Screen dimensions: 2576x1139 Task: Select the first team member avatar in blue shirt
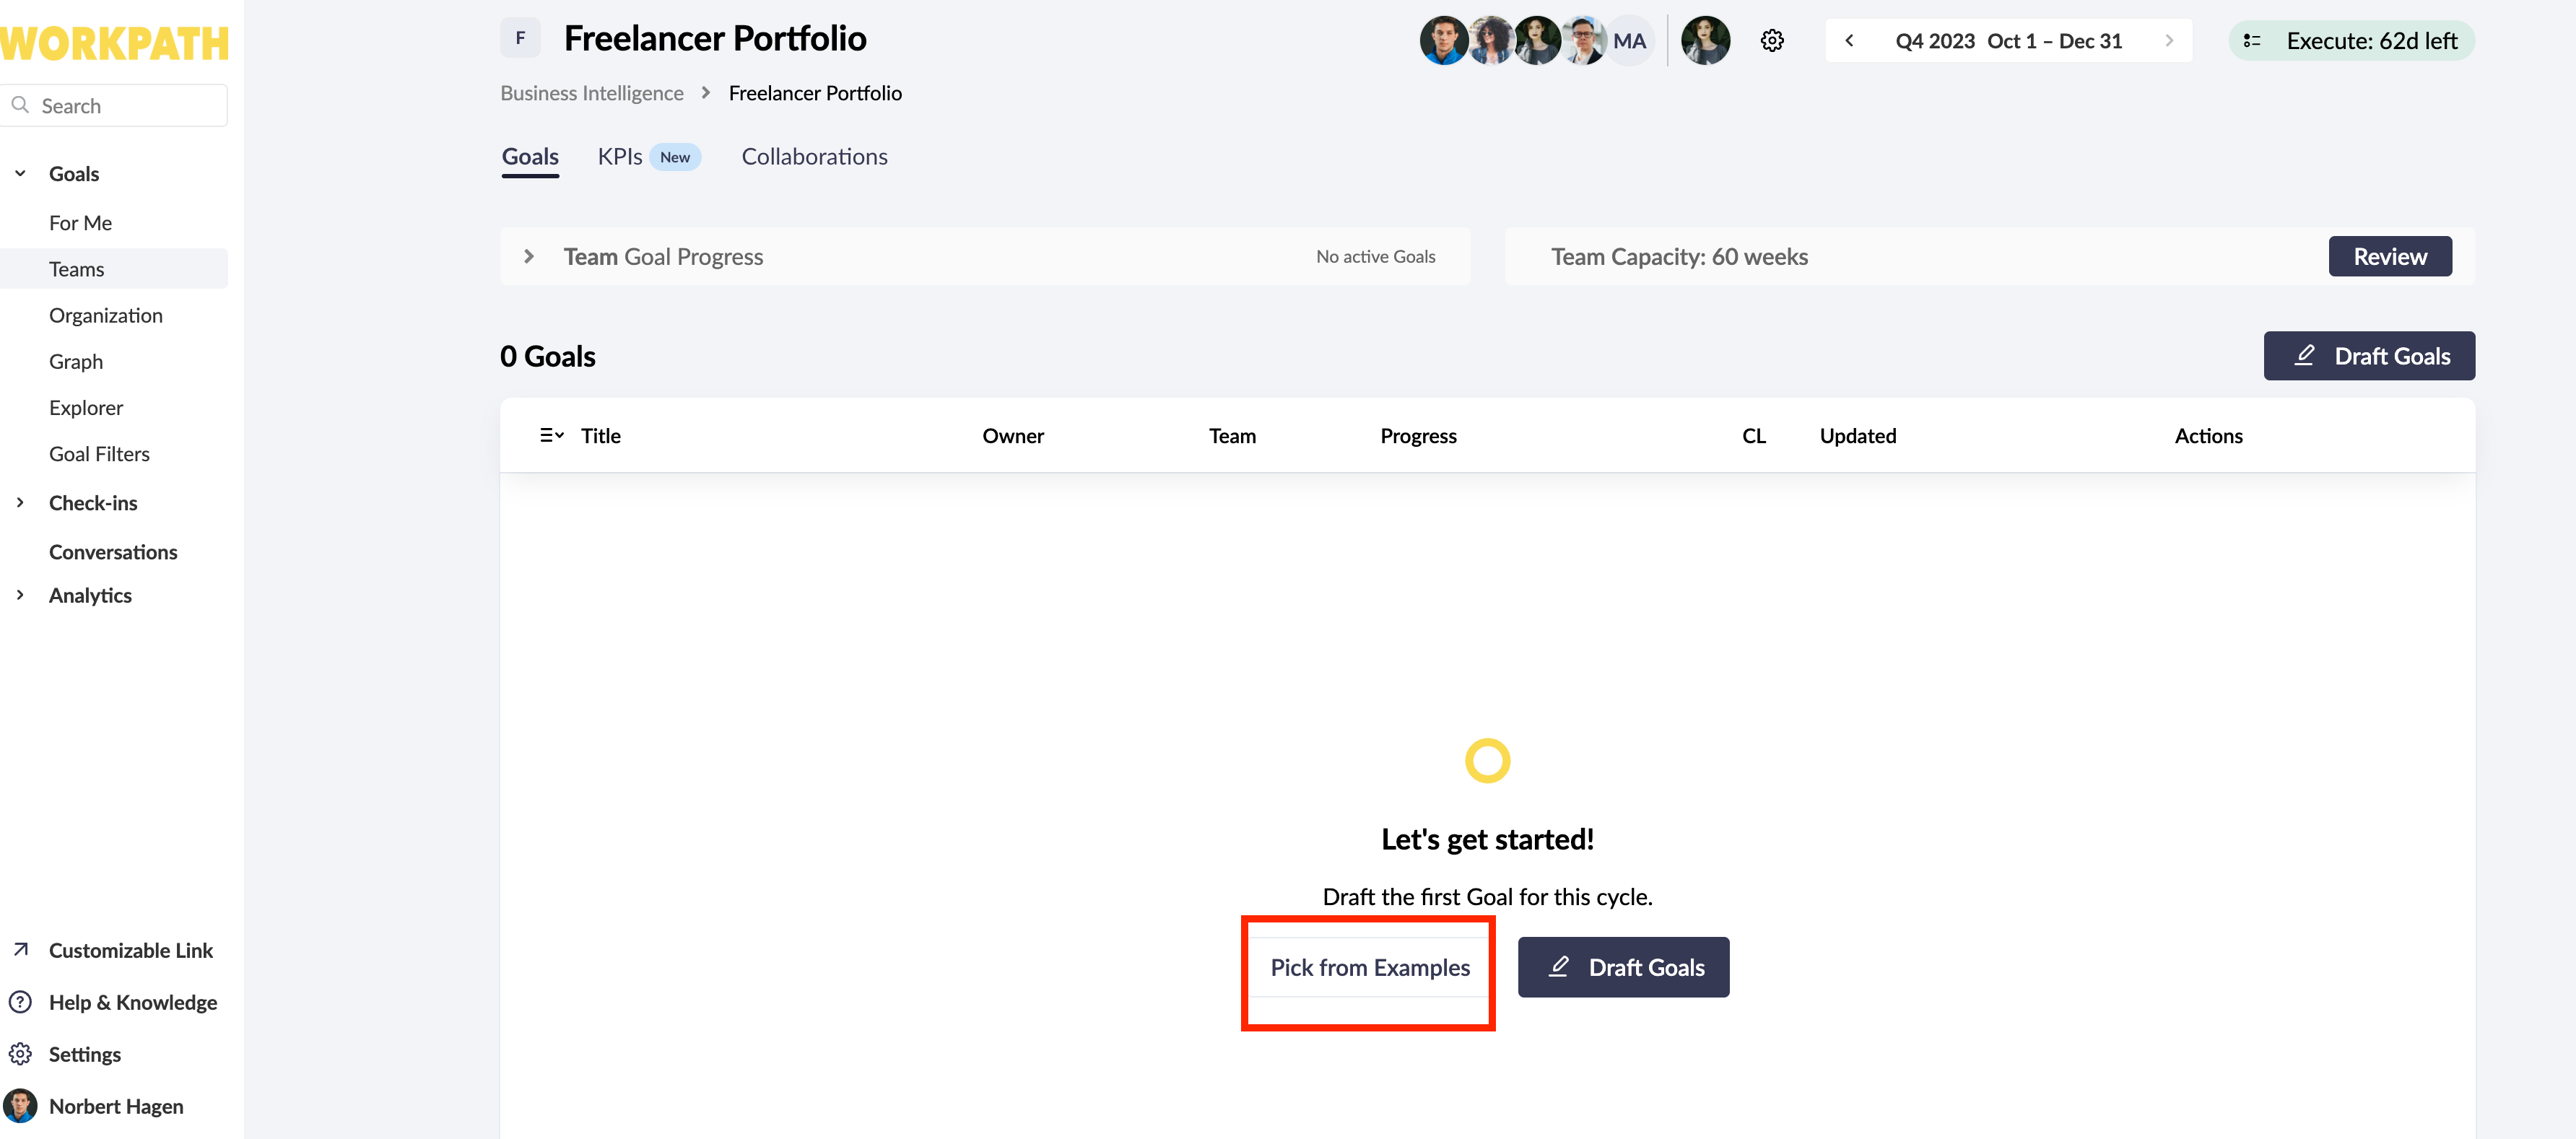coord(1444,41)
